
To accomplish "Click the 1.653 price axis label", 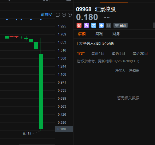I will click(62, 42).
